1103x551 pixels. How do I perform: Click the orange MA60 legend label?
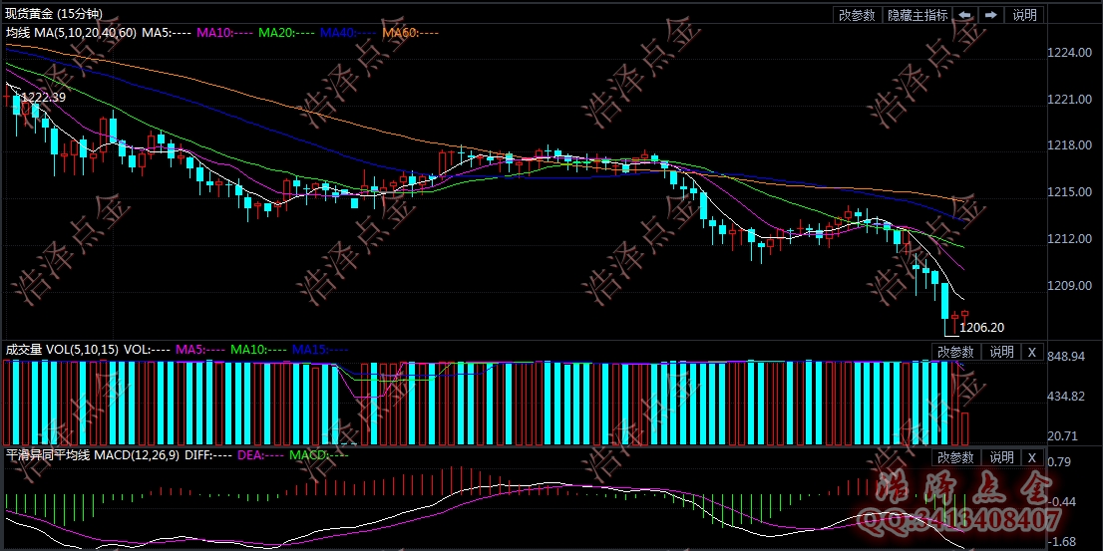409,33
